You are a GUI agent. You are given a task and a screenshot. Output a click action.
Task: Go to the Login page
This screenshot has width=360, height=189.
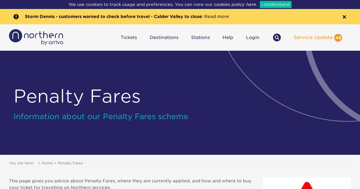pyautogui.click(x=253, y=37)
